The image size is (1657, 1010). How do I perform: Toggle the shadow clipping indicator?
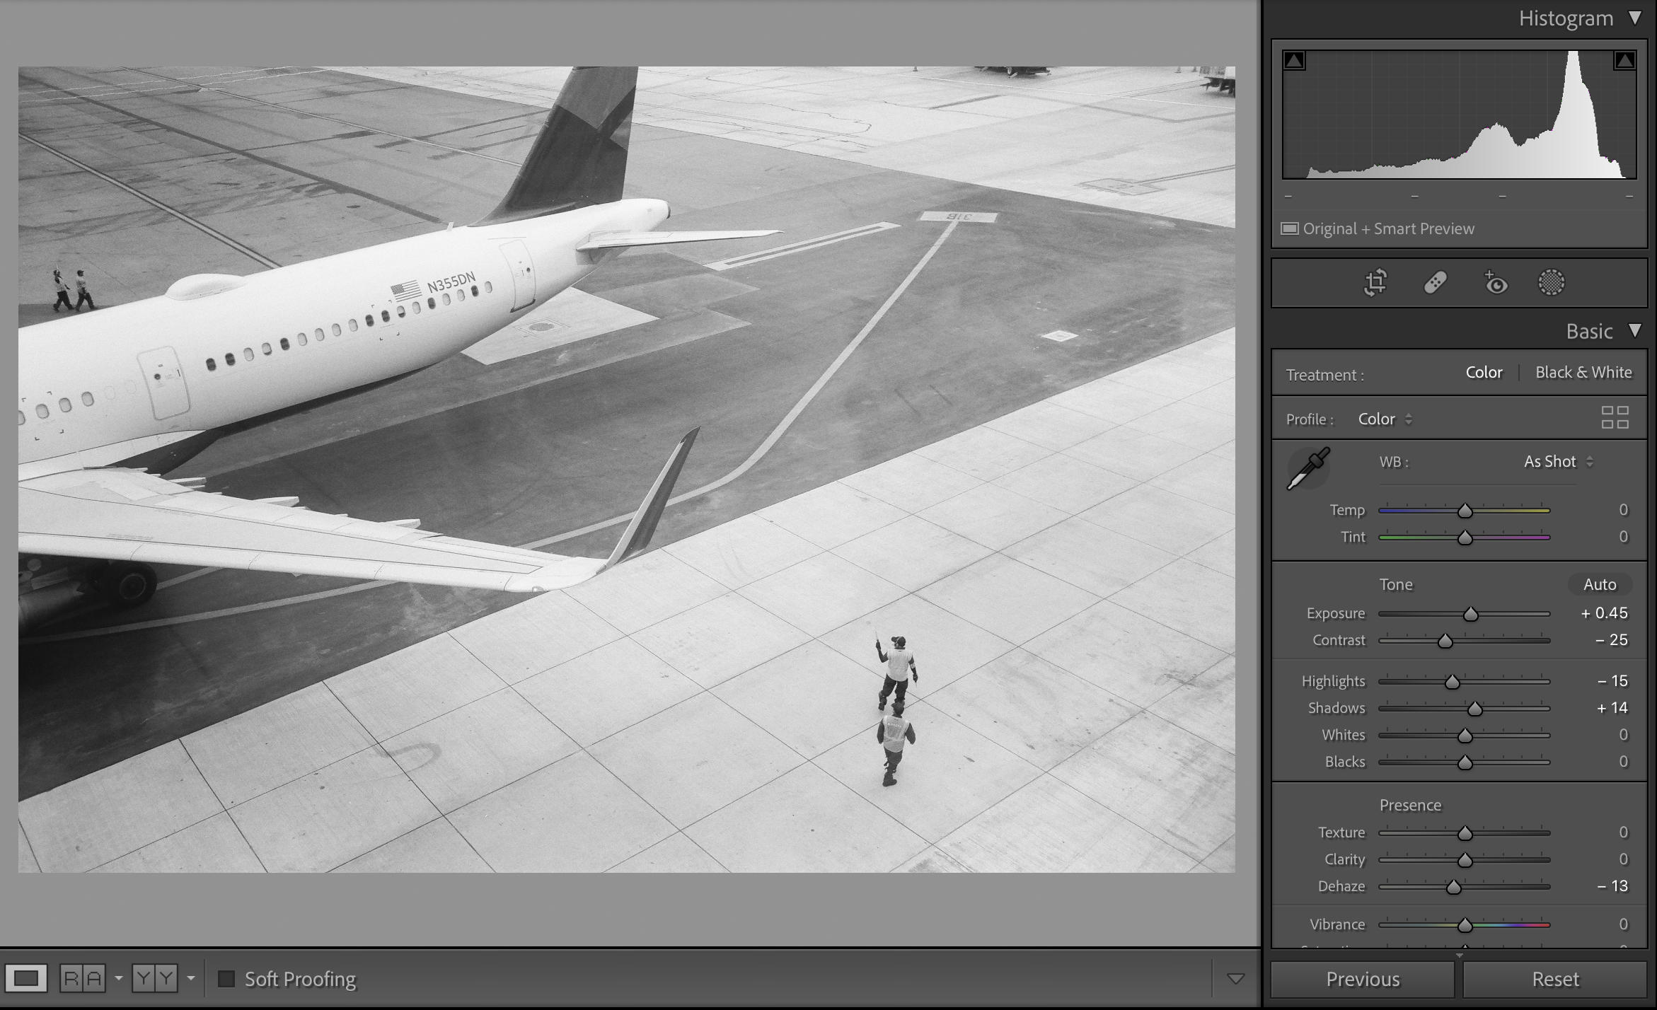click(x=1294, y=61)
